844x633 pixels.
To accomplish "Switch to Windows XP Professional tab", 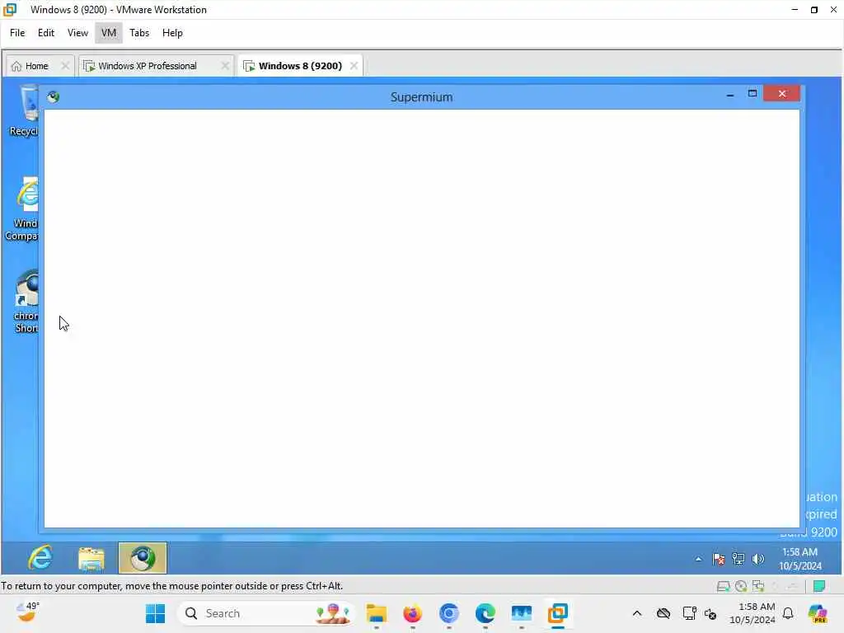I will (148, 66).
